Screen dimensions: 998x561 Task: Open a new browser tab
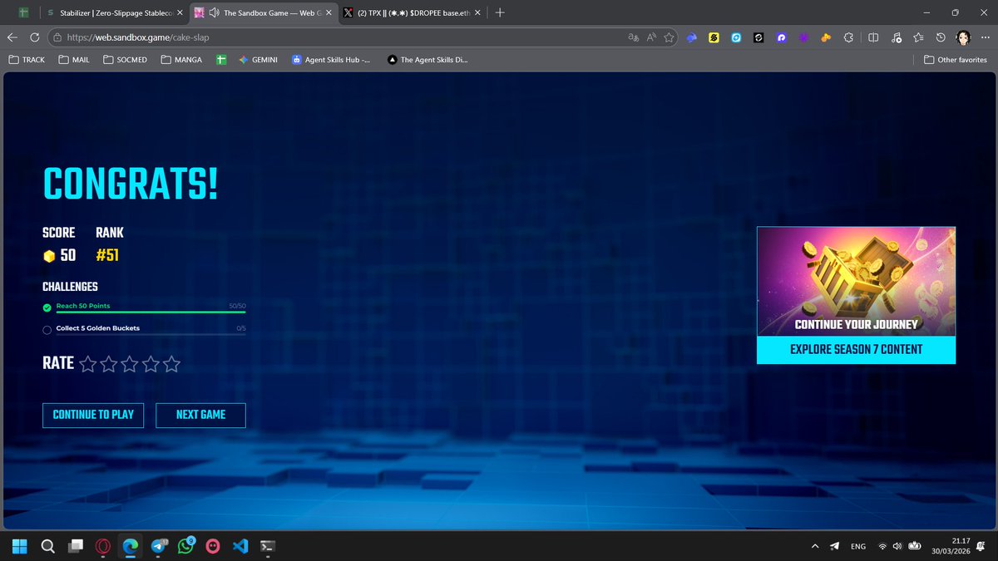point(500,12)
